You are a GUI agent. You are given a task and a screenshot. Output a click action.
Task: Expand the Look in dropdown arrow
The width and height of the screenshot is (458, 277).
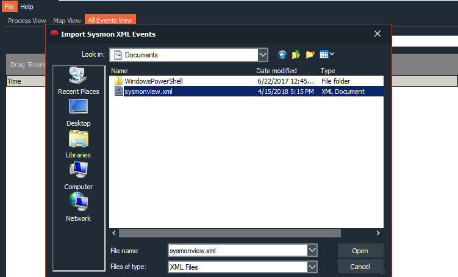(x=263, y=55)
